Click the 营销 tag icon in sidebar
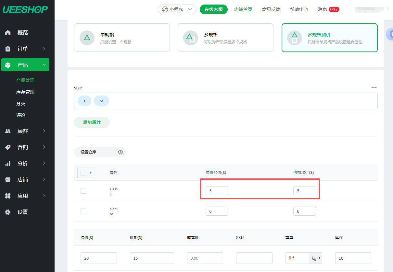393x272 pixels. 8,147
